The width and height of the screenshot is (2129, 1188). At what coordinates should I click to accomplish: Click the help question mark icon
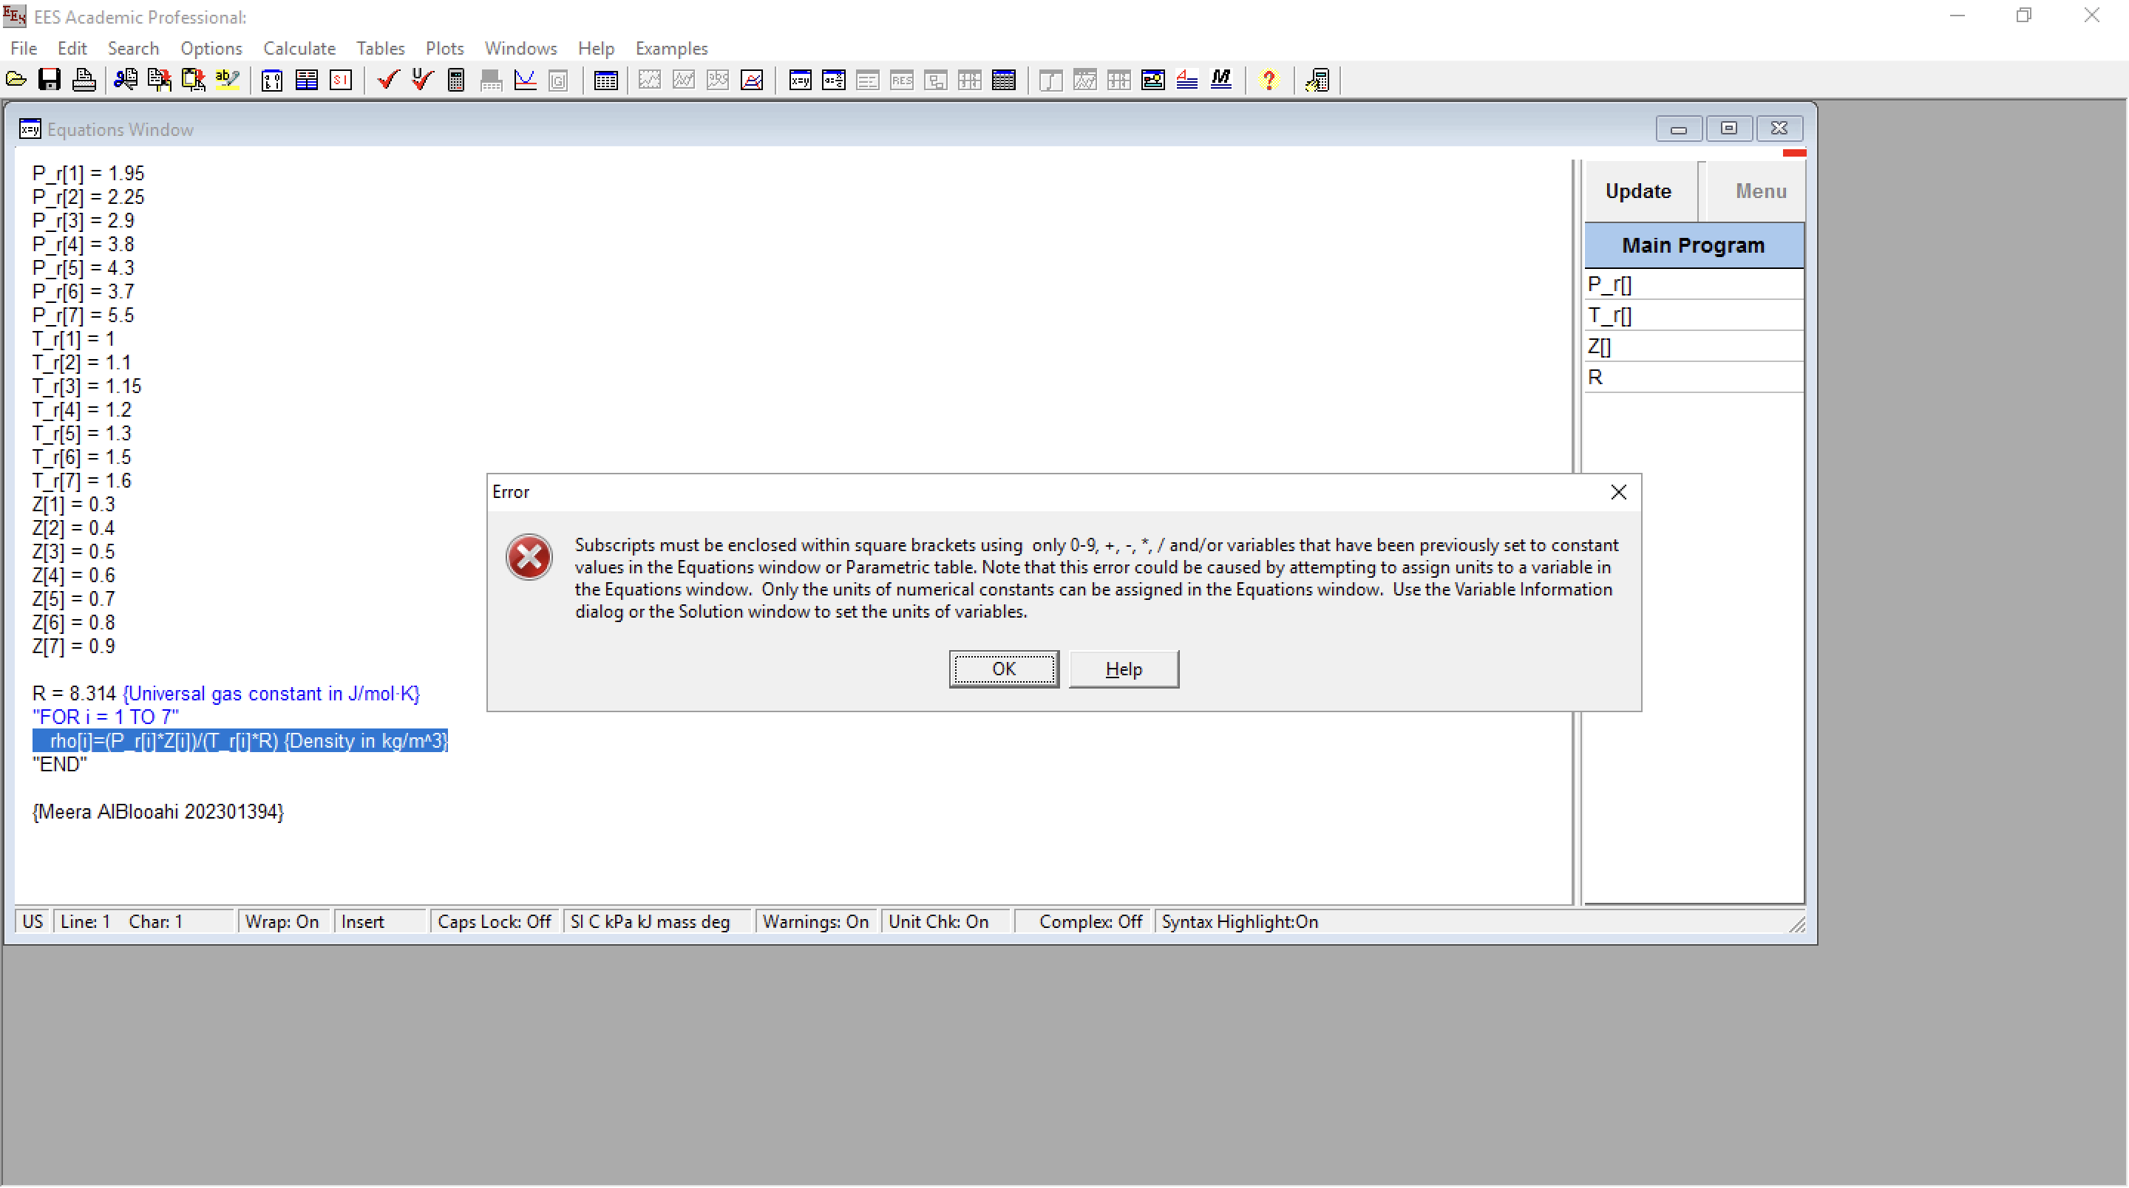[x=1269, y=80]
